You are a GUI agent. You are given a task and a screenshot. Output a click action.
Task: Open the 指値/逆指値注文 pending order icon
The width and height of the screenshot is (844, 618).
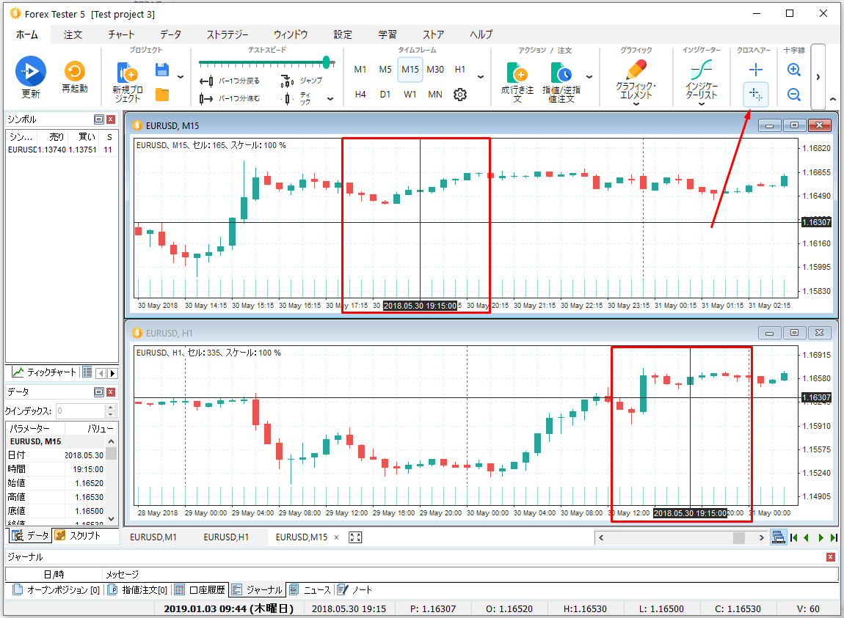pos(561,73)
